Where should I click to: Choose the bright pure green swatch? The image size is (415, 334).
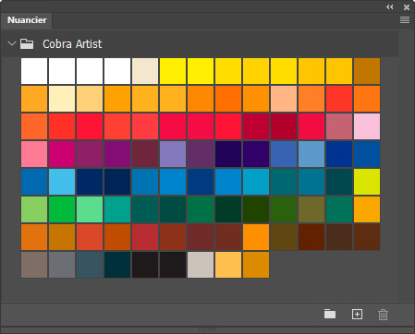[x=62, y=209]
